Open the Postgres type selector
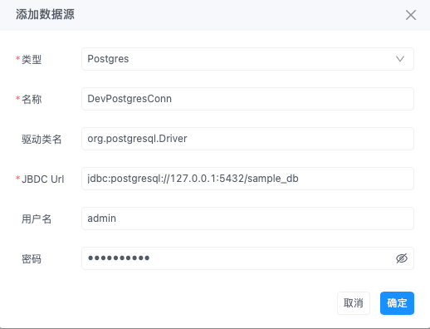 coord(247,59)
